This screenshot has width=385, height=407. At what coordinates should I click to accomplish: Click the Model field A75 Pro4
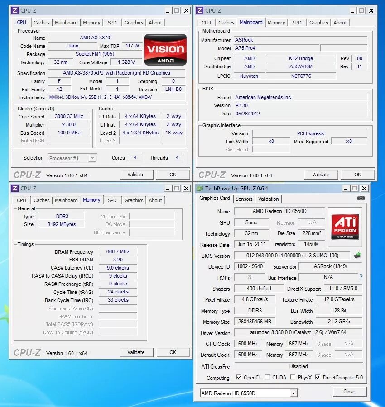tap(276, 48)
